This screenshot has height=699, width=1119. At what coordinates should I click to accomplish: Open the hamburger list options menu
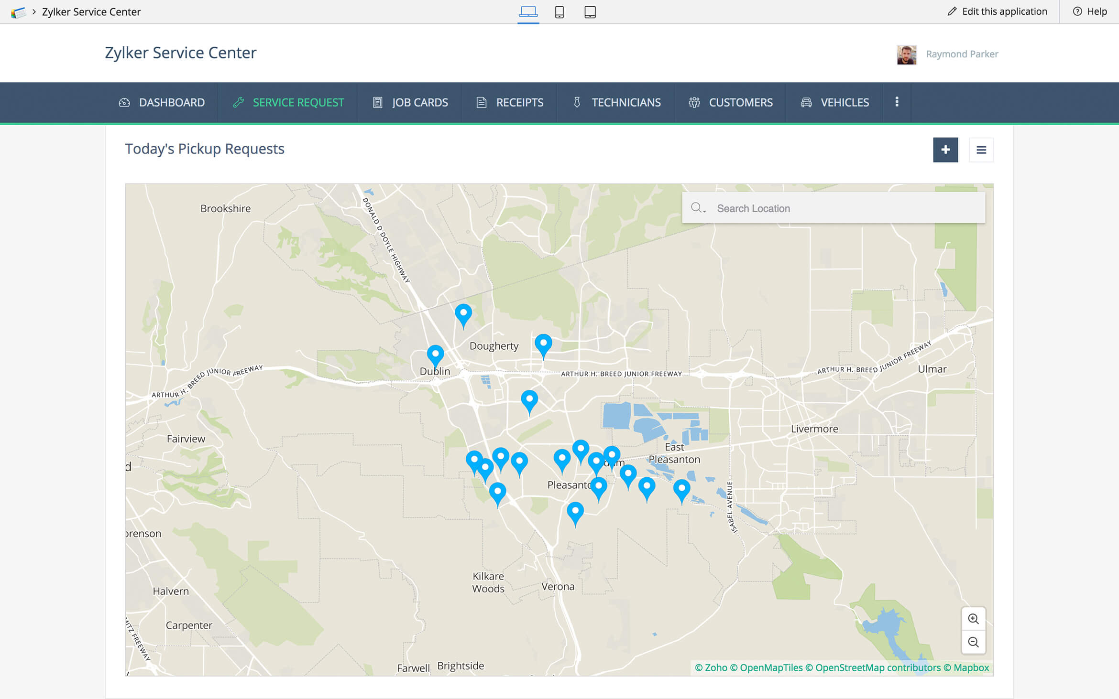pyautogui.click(x=981, y=150)
